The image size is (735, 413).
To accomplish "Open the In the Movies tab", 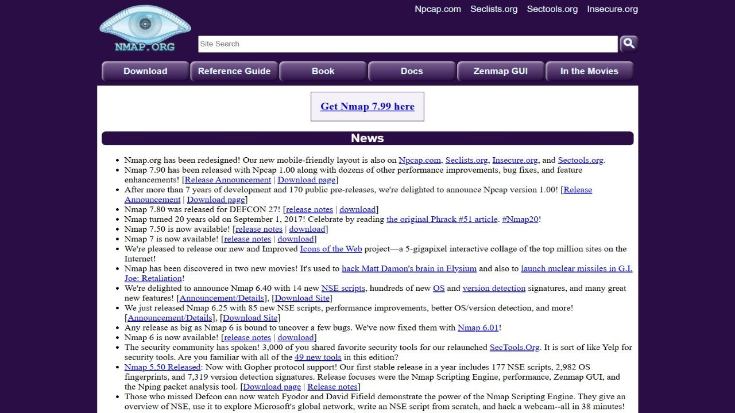I will coord(589,71).
